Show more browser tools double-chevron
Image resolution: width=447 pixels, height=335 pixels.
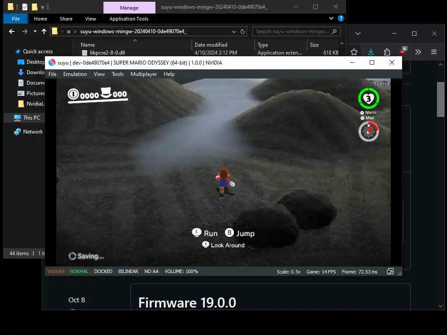(x=418, y=52)
